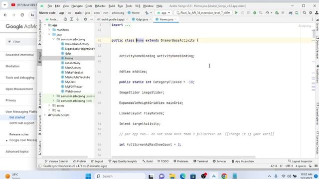Unfold the collapsed import block
The width and height of the screenshot is (319, 179).
pyautogui.click(x=128, y=25)
